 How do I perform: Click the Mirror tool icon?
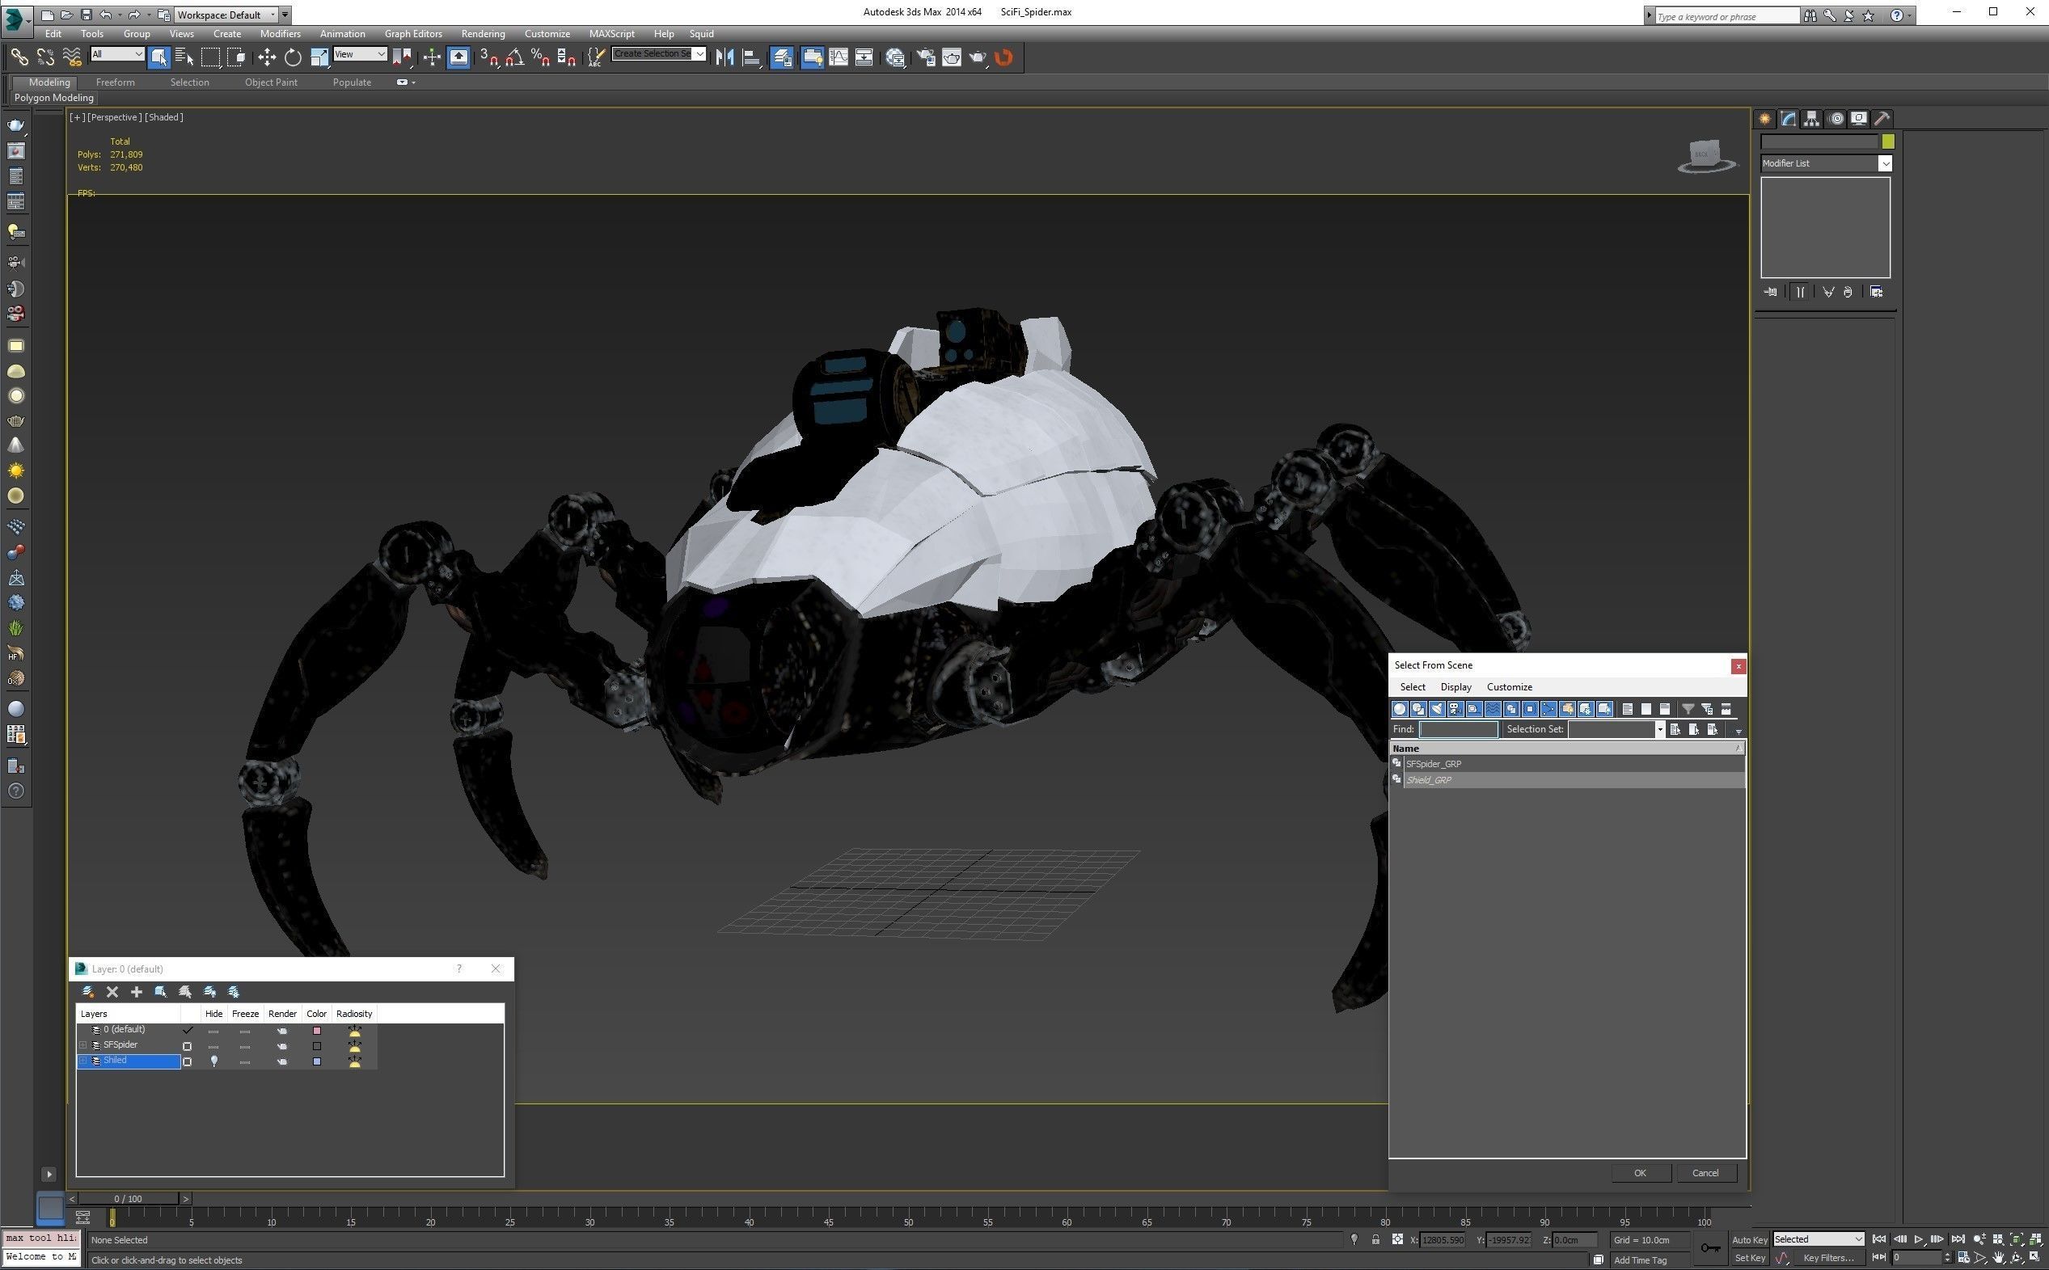tap(725, 57)
